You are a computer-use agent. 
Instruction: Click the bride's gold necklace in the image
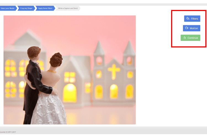pos(52,71)
